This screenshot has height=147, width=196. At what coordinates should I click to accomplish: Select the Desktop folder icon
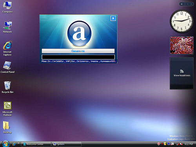(7, 127)
